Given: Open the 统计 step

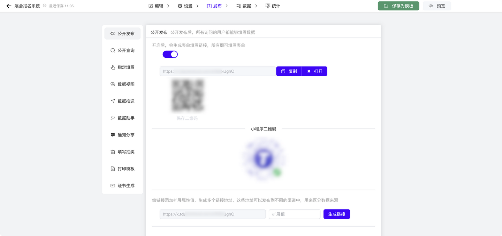Looking at the screenshot, I should coord(273,6).
